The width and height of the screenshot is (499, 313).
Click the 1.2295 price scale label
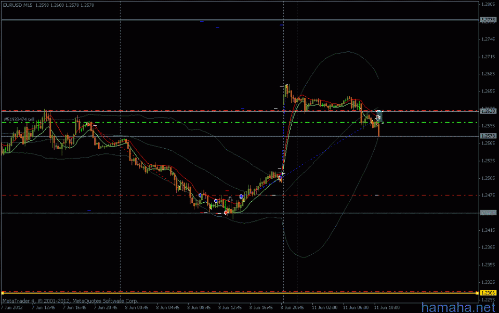click(x=488, y=299)
